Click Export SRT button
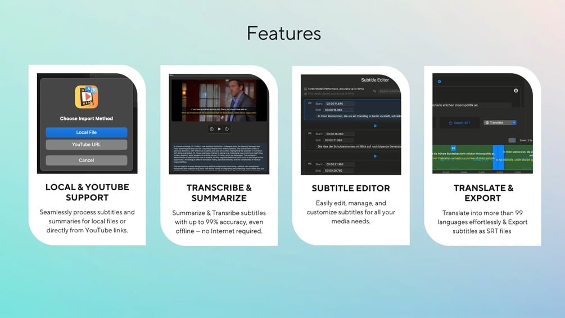 click(x=459, y=123)
